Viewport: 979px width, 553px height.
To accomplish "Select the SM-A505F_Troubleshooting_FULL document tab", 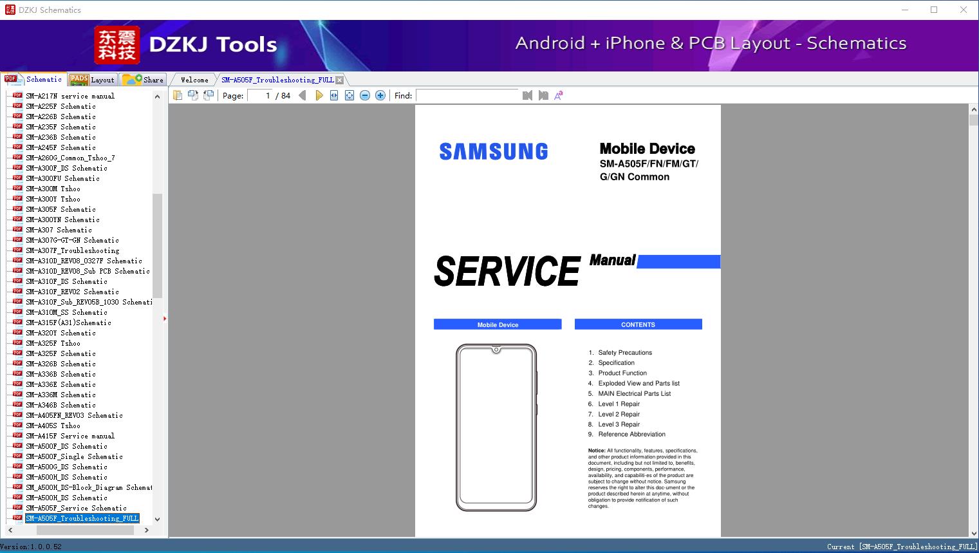I will point(277,80).
